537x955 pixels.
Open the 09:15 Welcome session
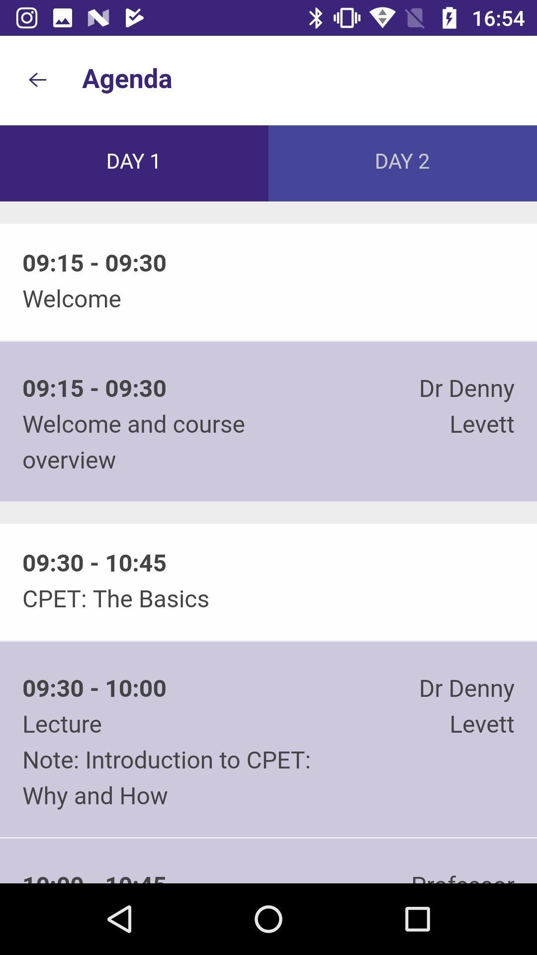tap(268, 282)
